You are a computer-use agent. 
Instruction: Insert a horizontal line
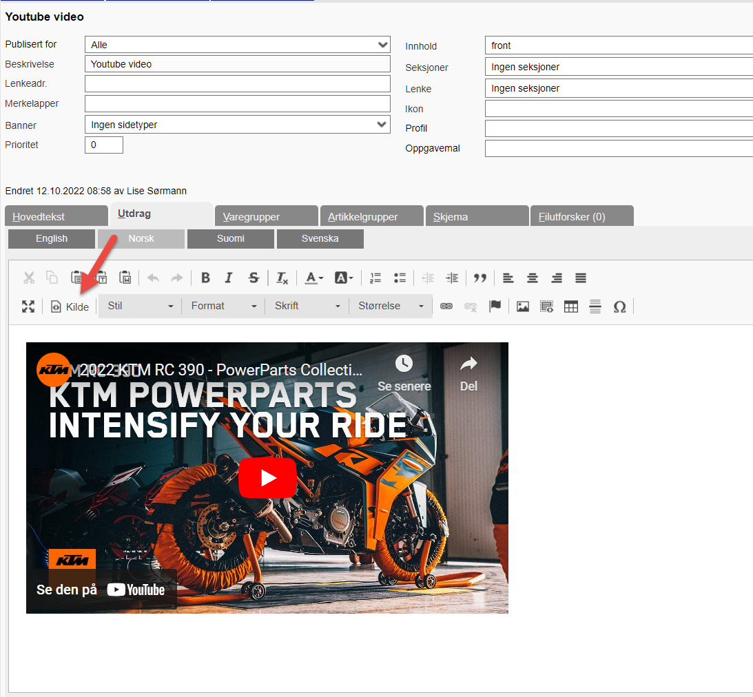click(x=595, y=306)
